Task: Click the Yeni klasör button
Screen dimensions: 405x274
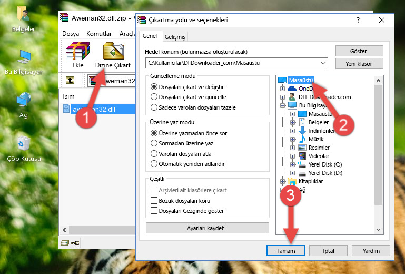Action: click(x=359, y=64)
